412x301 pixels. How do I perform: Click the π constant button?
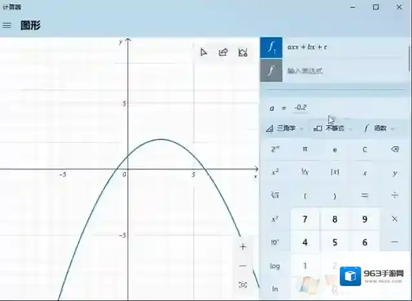(305, 150)
